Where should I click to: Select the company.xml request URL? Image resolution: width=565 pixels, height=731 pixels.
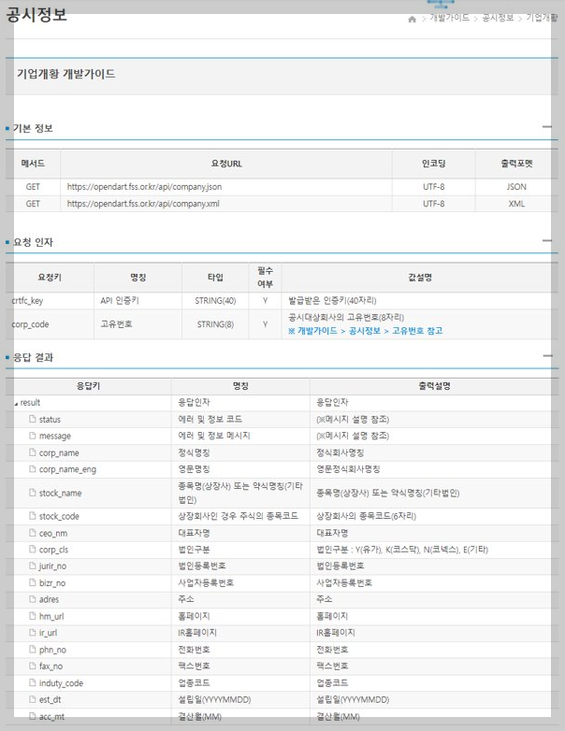tap(143, 204)
